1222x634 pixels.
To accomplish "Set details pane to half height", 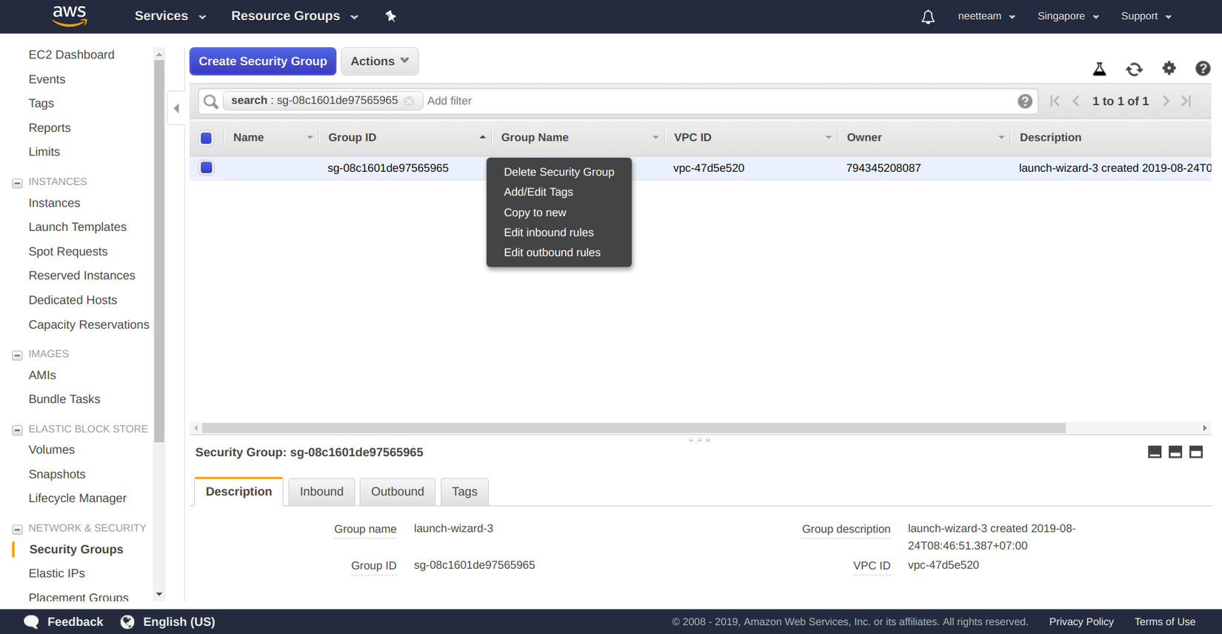I will click(1175, 452).
